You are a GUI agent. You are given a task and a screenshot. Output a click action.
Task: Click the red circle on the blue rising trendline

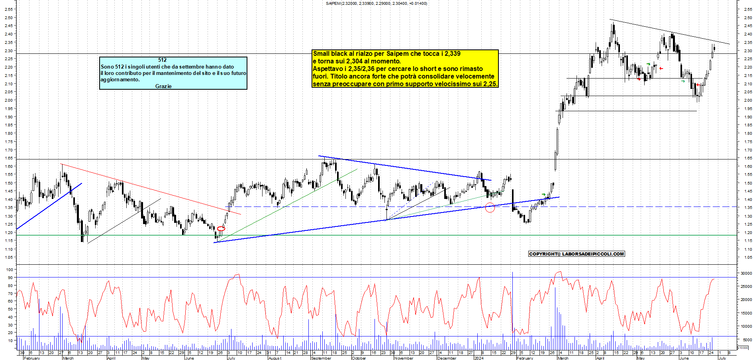(490, 207)
